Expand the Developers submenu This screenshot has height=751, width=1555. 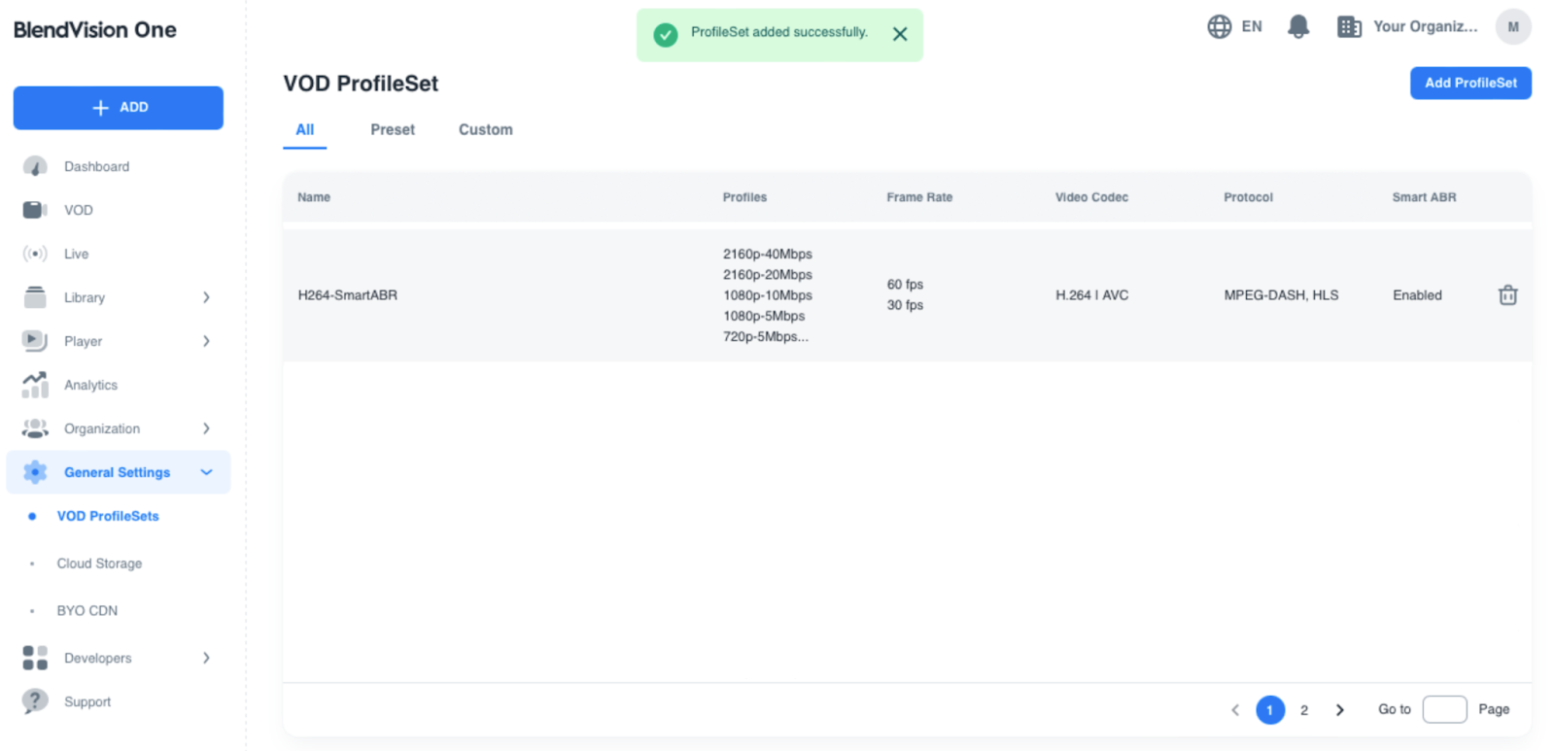click(206, 659)
